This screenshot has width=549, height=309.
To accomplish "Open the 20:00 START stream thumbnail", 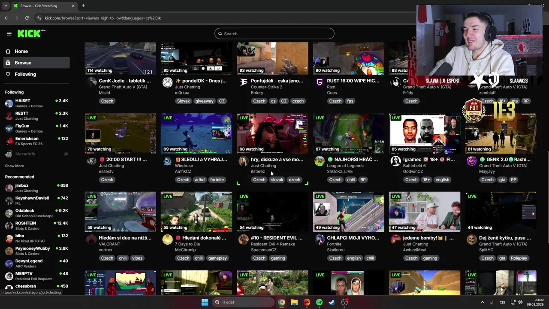I will [121, 133].
